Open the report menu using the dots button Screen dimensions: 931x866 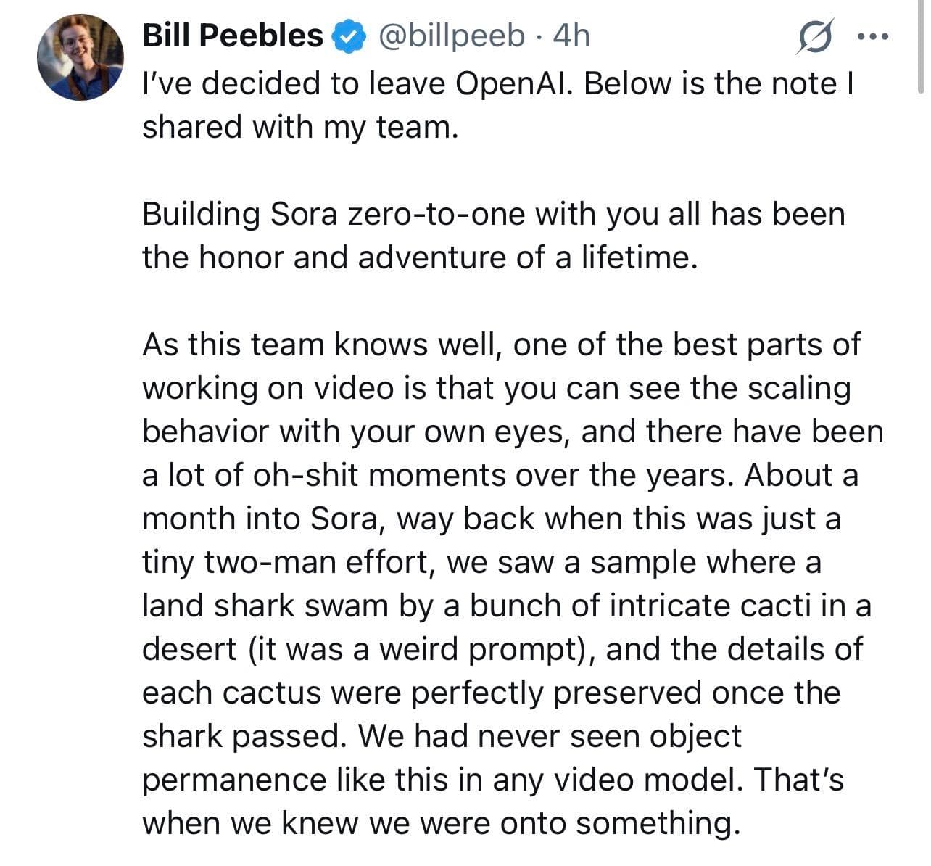[x=874, y=35]
